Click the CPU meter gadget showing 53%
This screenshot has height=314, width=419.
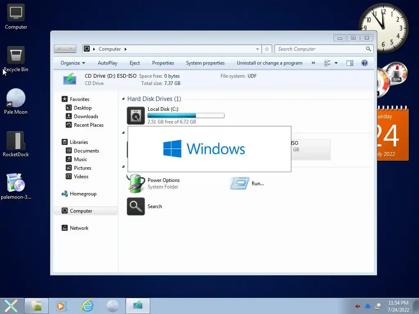click(x=396, y=73)
